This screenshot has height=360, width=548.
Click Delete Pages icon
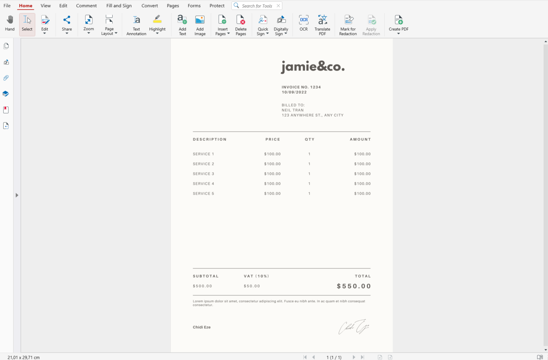pos(241,20)
